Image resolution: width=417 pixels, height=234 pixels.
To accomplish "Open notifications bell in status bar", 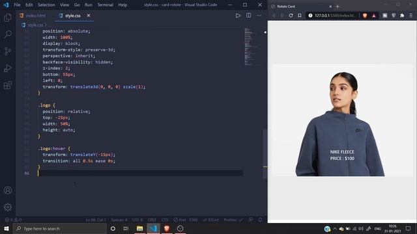I will [260, 220].
